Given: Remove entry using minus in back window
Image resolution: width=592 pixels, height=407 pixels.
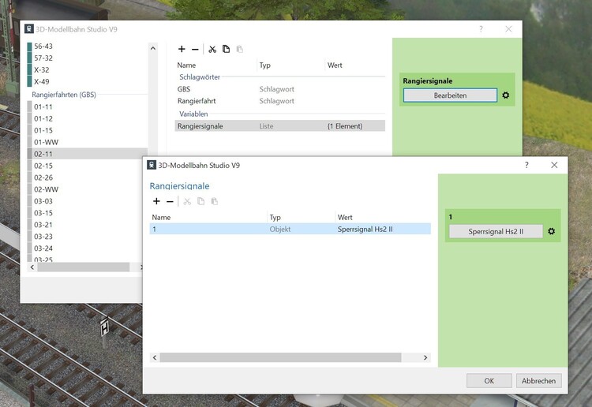Looking at the screenshot, I should point(195,50).
